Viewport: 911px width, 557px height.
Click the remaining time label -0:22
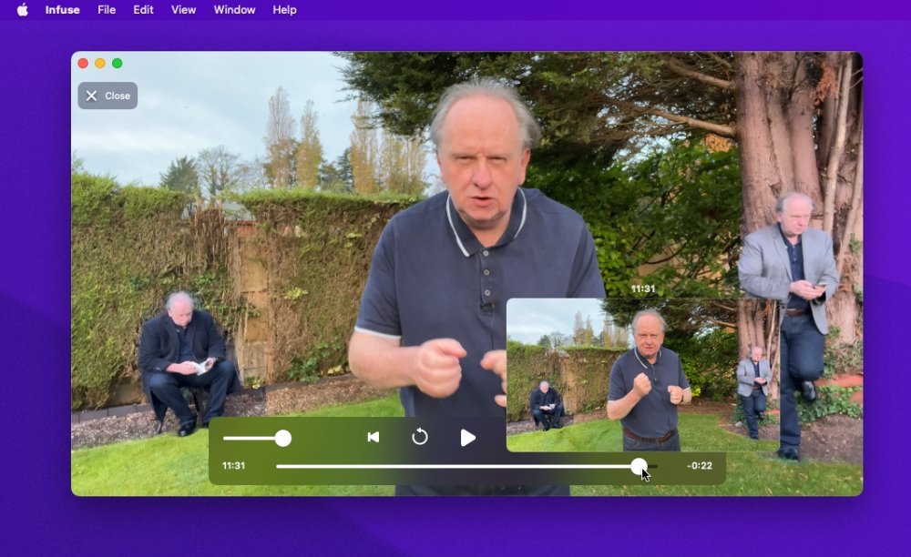699,465
